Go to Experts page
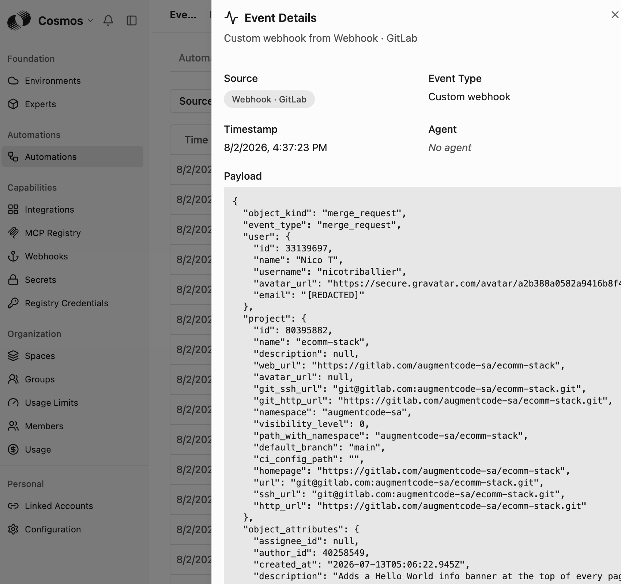 72,104
